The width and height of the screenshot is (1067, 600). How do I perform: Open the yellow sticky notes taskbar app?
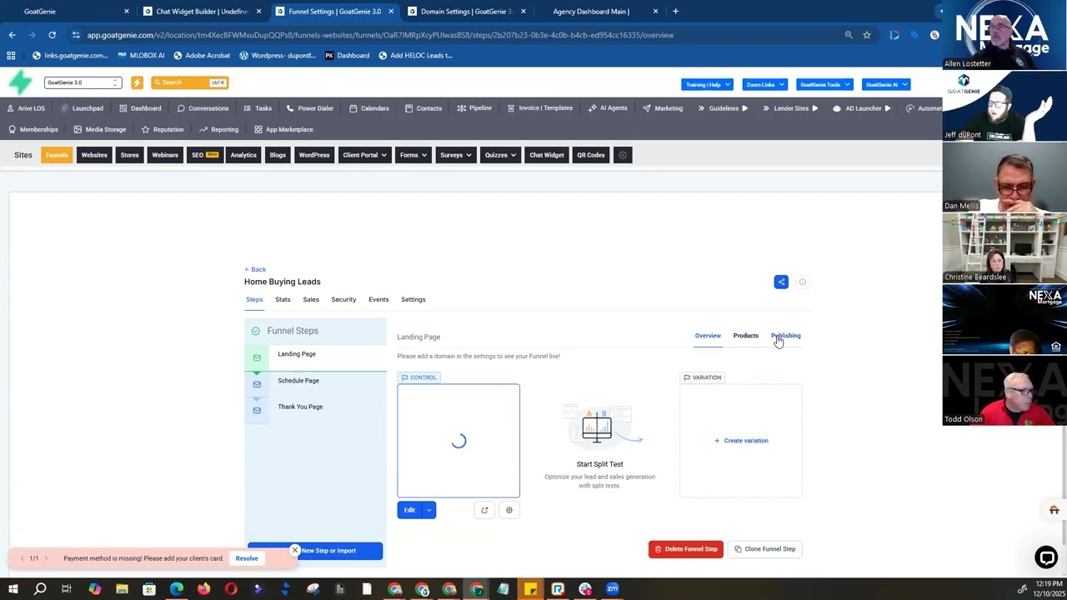tap(530, 589)
